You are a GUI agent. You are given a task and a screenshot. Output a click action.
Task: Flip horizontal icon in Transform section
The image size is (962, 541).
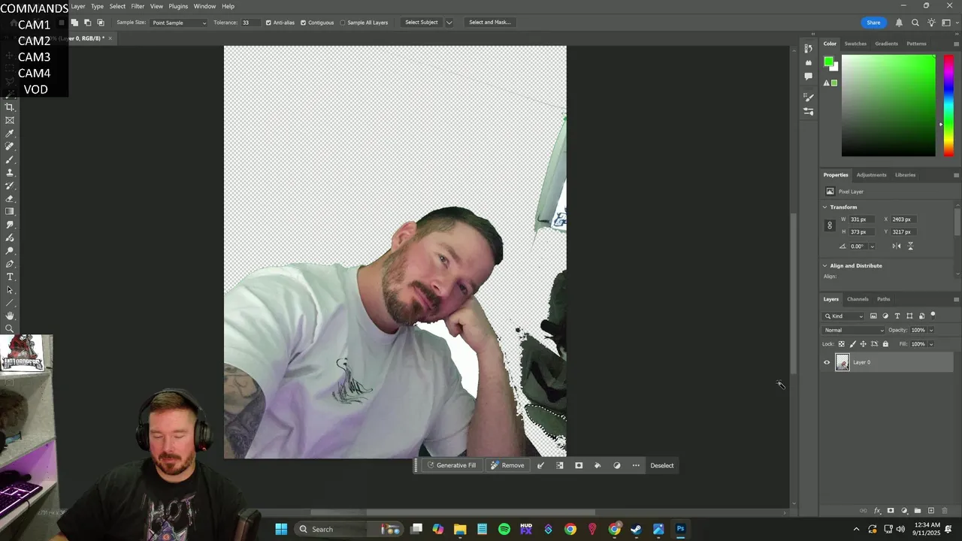(897, 246)
